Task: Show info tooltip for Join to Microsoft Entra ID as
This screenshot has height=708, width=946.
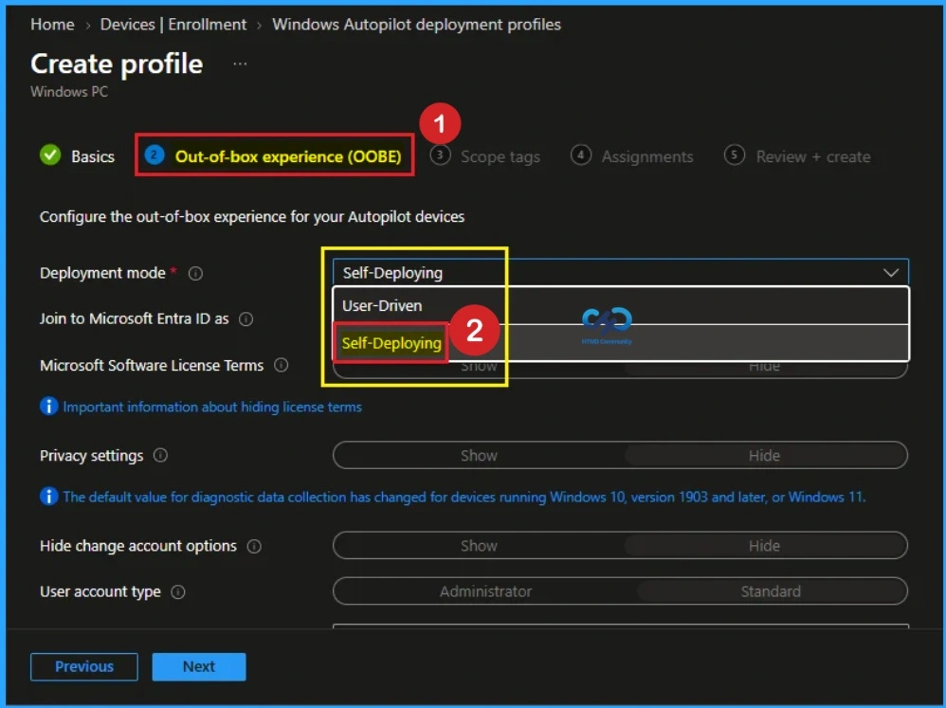Action: [x=246, y=319]
